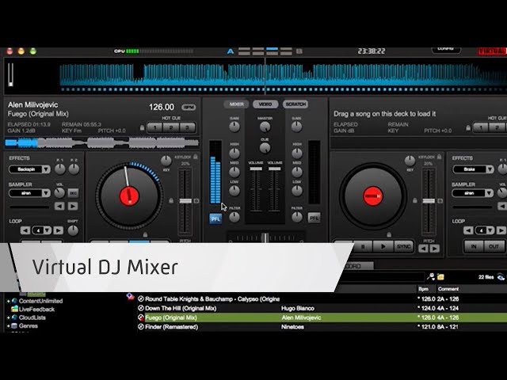Viewport: 507px width, 380px height.
Task: Click the left deck KEY knob
Action: (166, 160)
